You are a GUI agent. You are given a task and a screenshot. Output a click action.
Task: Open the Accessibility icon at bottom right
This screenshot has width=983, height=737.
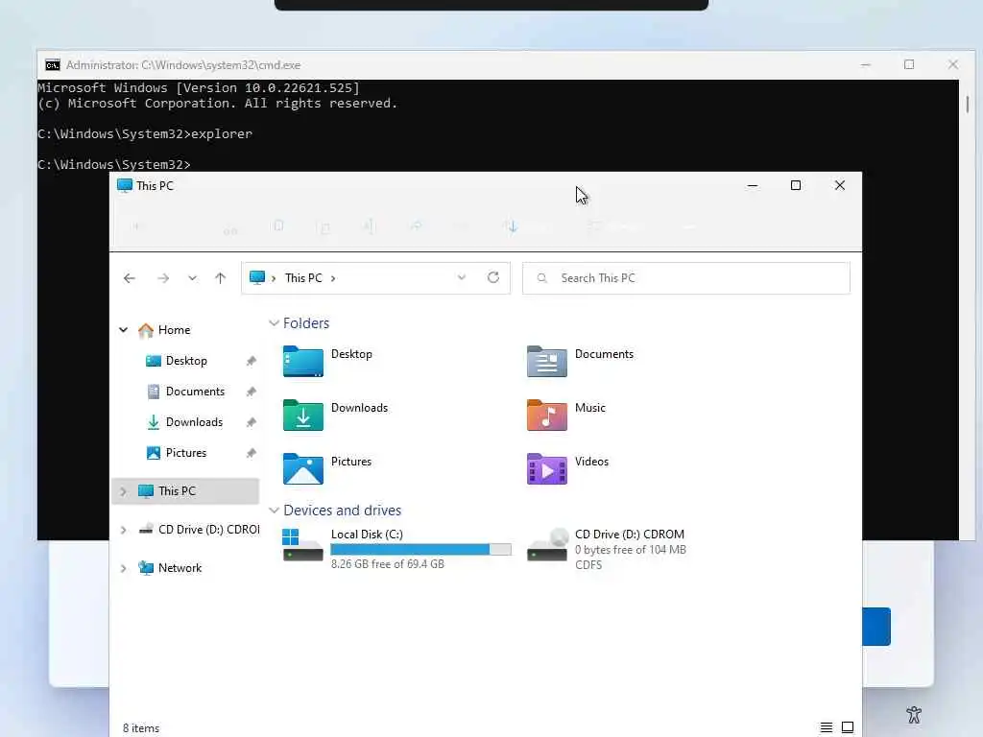(x=914, y=714)
